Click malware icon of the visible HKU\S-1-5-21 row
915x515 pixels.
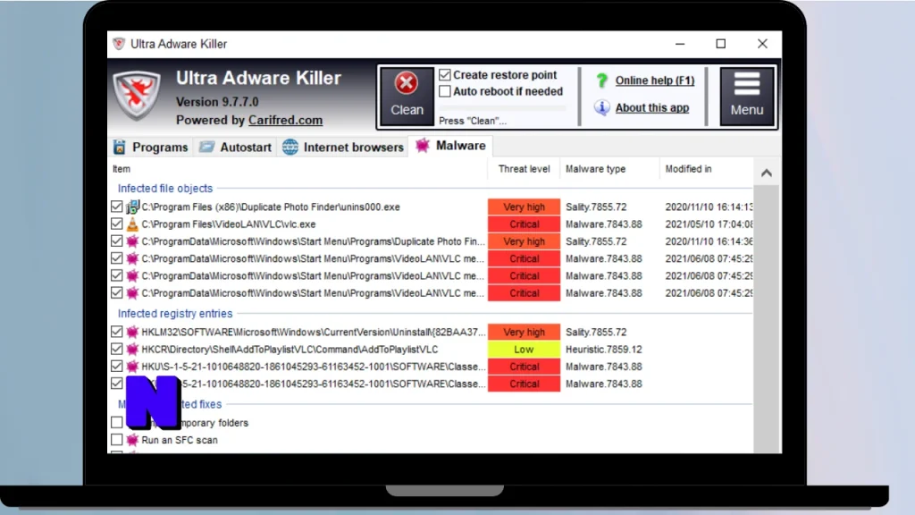(x=132, y=367)
